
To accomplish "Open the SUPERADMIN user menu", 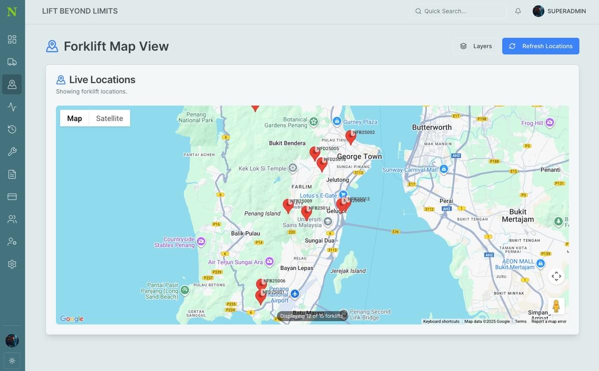I will [559, 11].
